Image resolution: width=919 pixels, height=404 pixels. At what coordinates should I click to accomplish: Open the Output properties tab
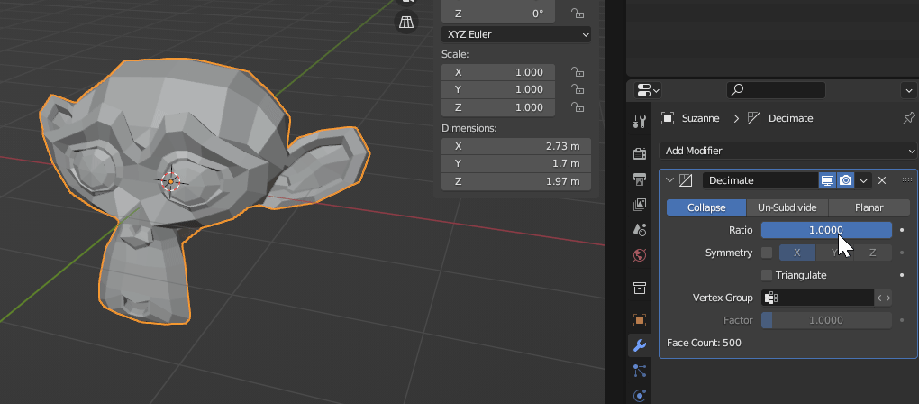click(640, 179)
